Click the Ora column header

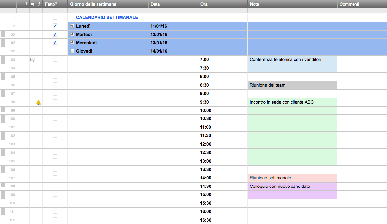(x=223, y=4)
